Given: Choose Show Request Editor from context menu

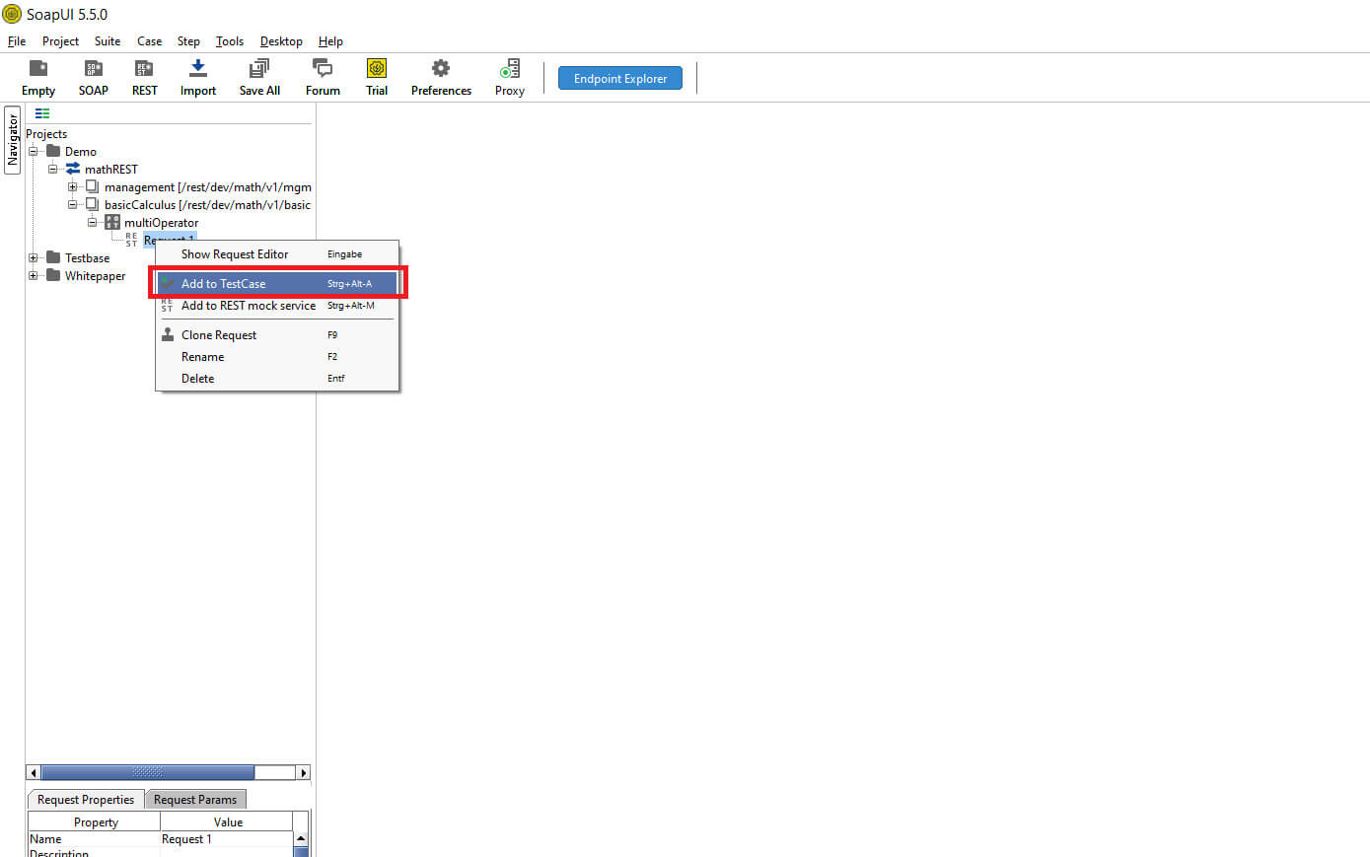Looking at the screenshot, I should pos(277,254).
